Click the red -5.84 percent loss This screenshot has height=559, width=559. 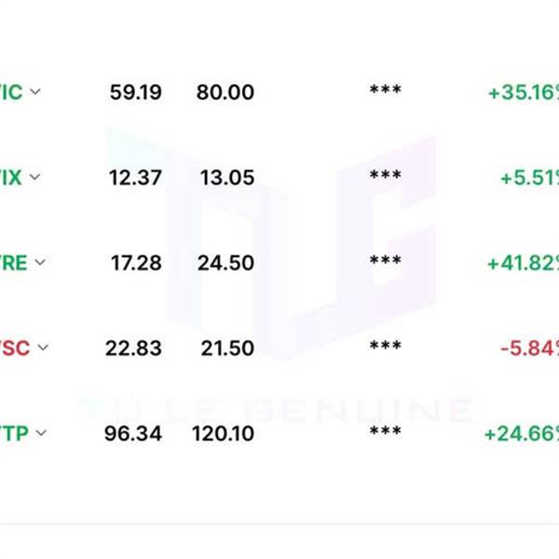click(x=530, y=348)
